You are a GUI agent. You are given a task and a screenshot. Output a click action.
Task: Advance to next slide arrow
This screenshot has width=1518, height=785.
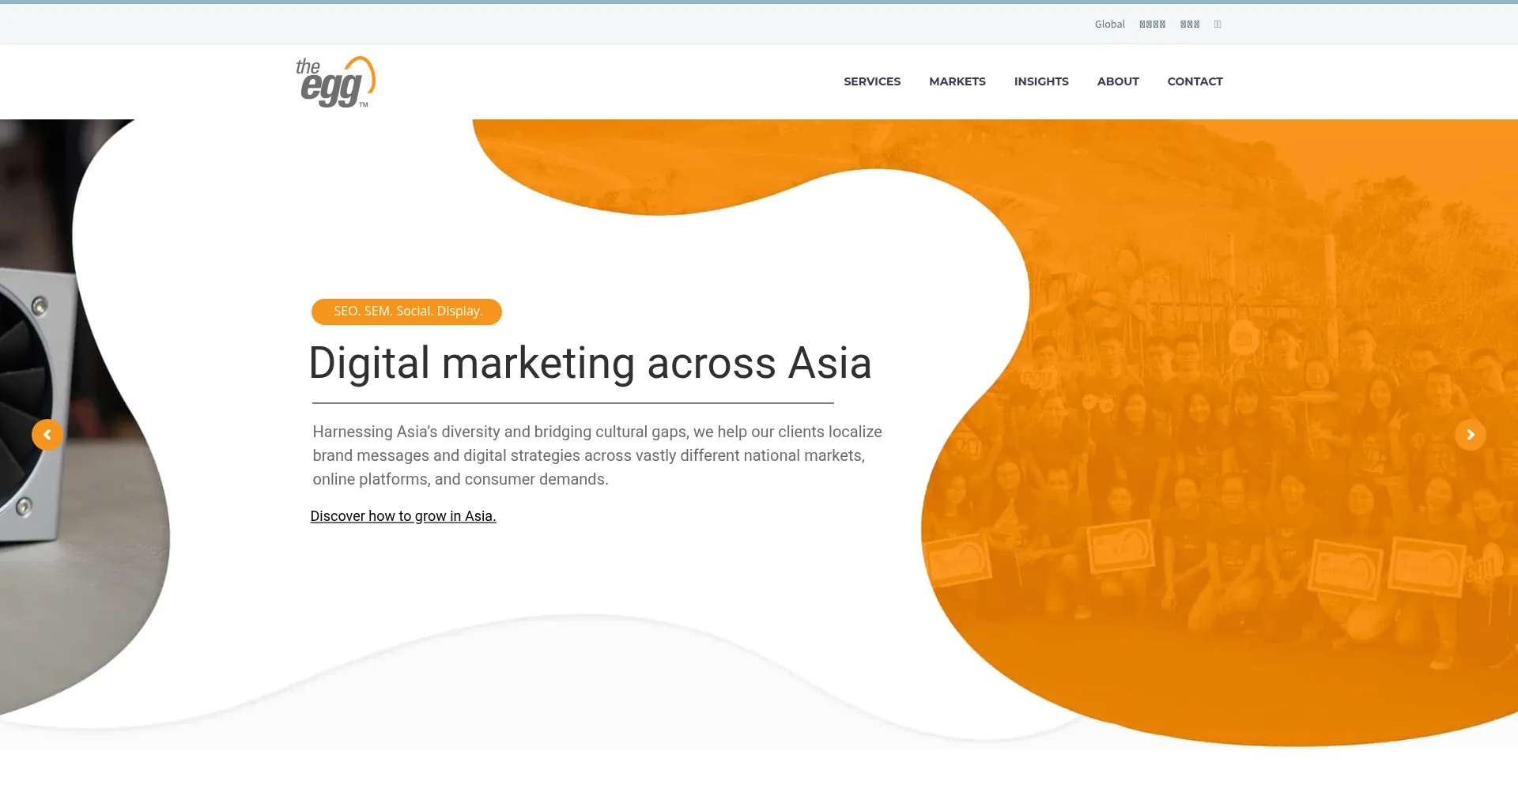(x=1471, y=435)
